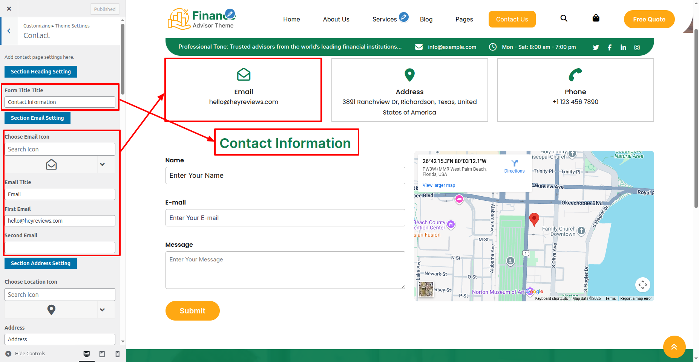This screenshot has height=362, width=699.
Task: Expand the location icon chooser dropdown
Action: 102,310
